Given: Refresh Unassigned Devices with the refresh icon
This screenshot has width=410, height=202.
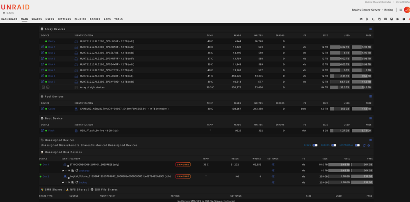Looking at the screenshot, I should (364, 145).
